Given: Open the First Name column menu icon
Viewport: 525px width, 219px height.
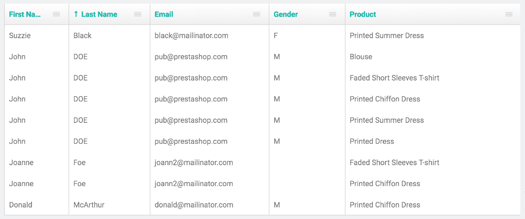Looking at the screenshot, I should pyautogui.click(x=56, y=14).
